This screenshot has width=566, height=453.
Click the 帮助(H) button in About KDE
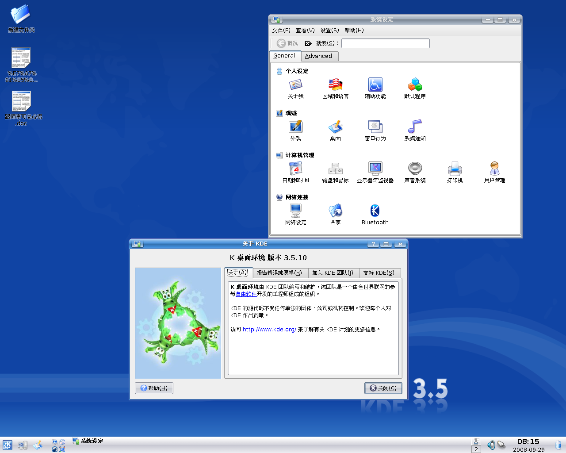(154, 388)
